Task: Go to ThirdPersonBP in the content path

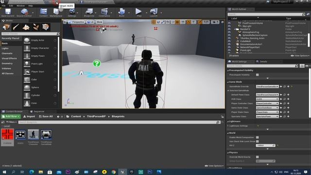Action: (x=96, y=117)
